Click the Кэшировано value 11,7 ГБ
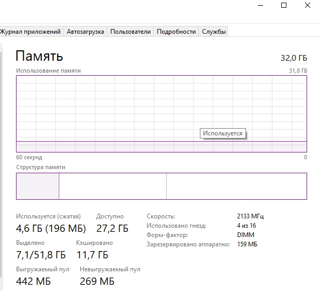 coord(92,255)
